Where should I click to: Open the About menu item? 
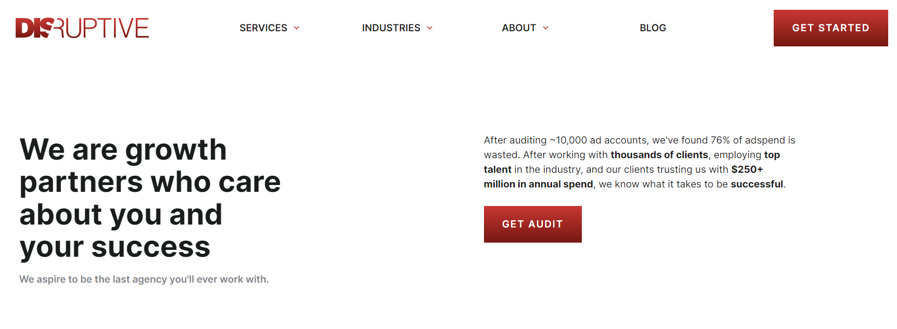pos(519,28)
